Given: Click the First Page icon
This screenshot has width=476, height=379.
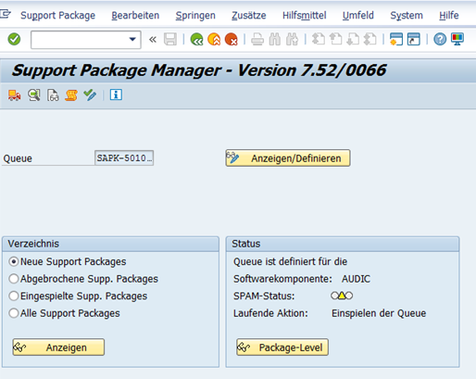Looking at the screenshot, I should 319,39.
